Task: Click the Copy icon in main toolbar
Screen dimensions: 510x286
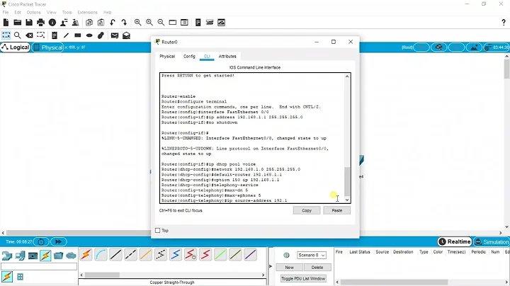Action: (x=89, y=23)
